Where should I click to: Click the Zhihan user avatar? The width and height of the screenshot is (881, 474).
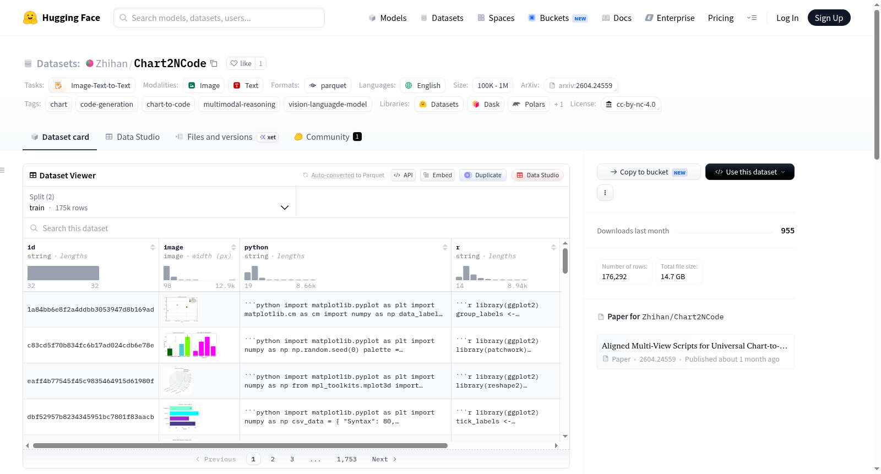coord(90,63)
